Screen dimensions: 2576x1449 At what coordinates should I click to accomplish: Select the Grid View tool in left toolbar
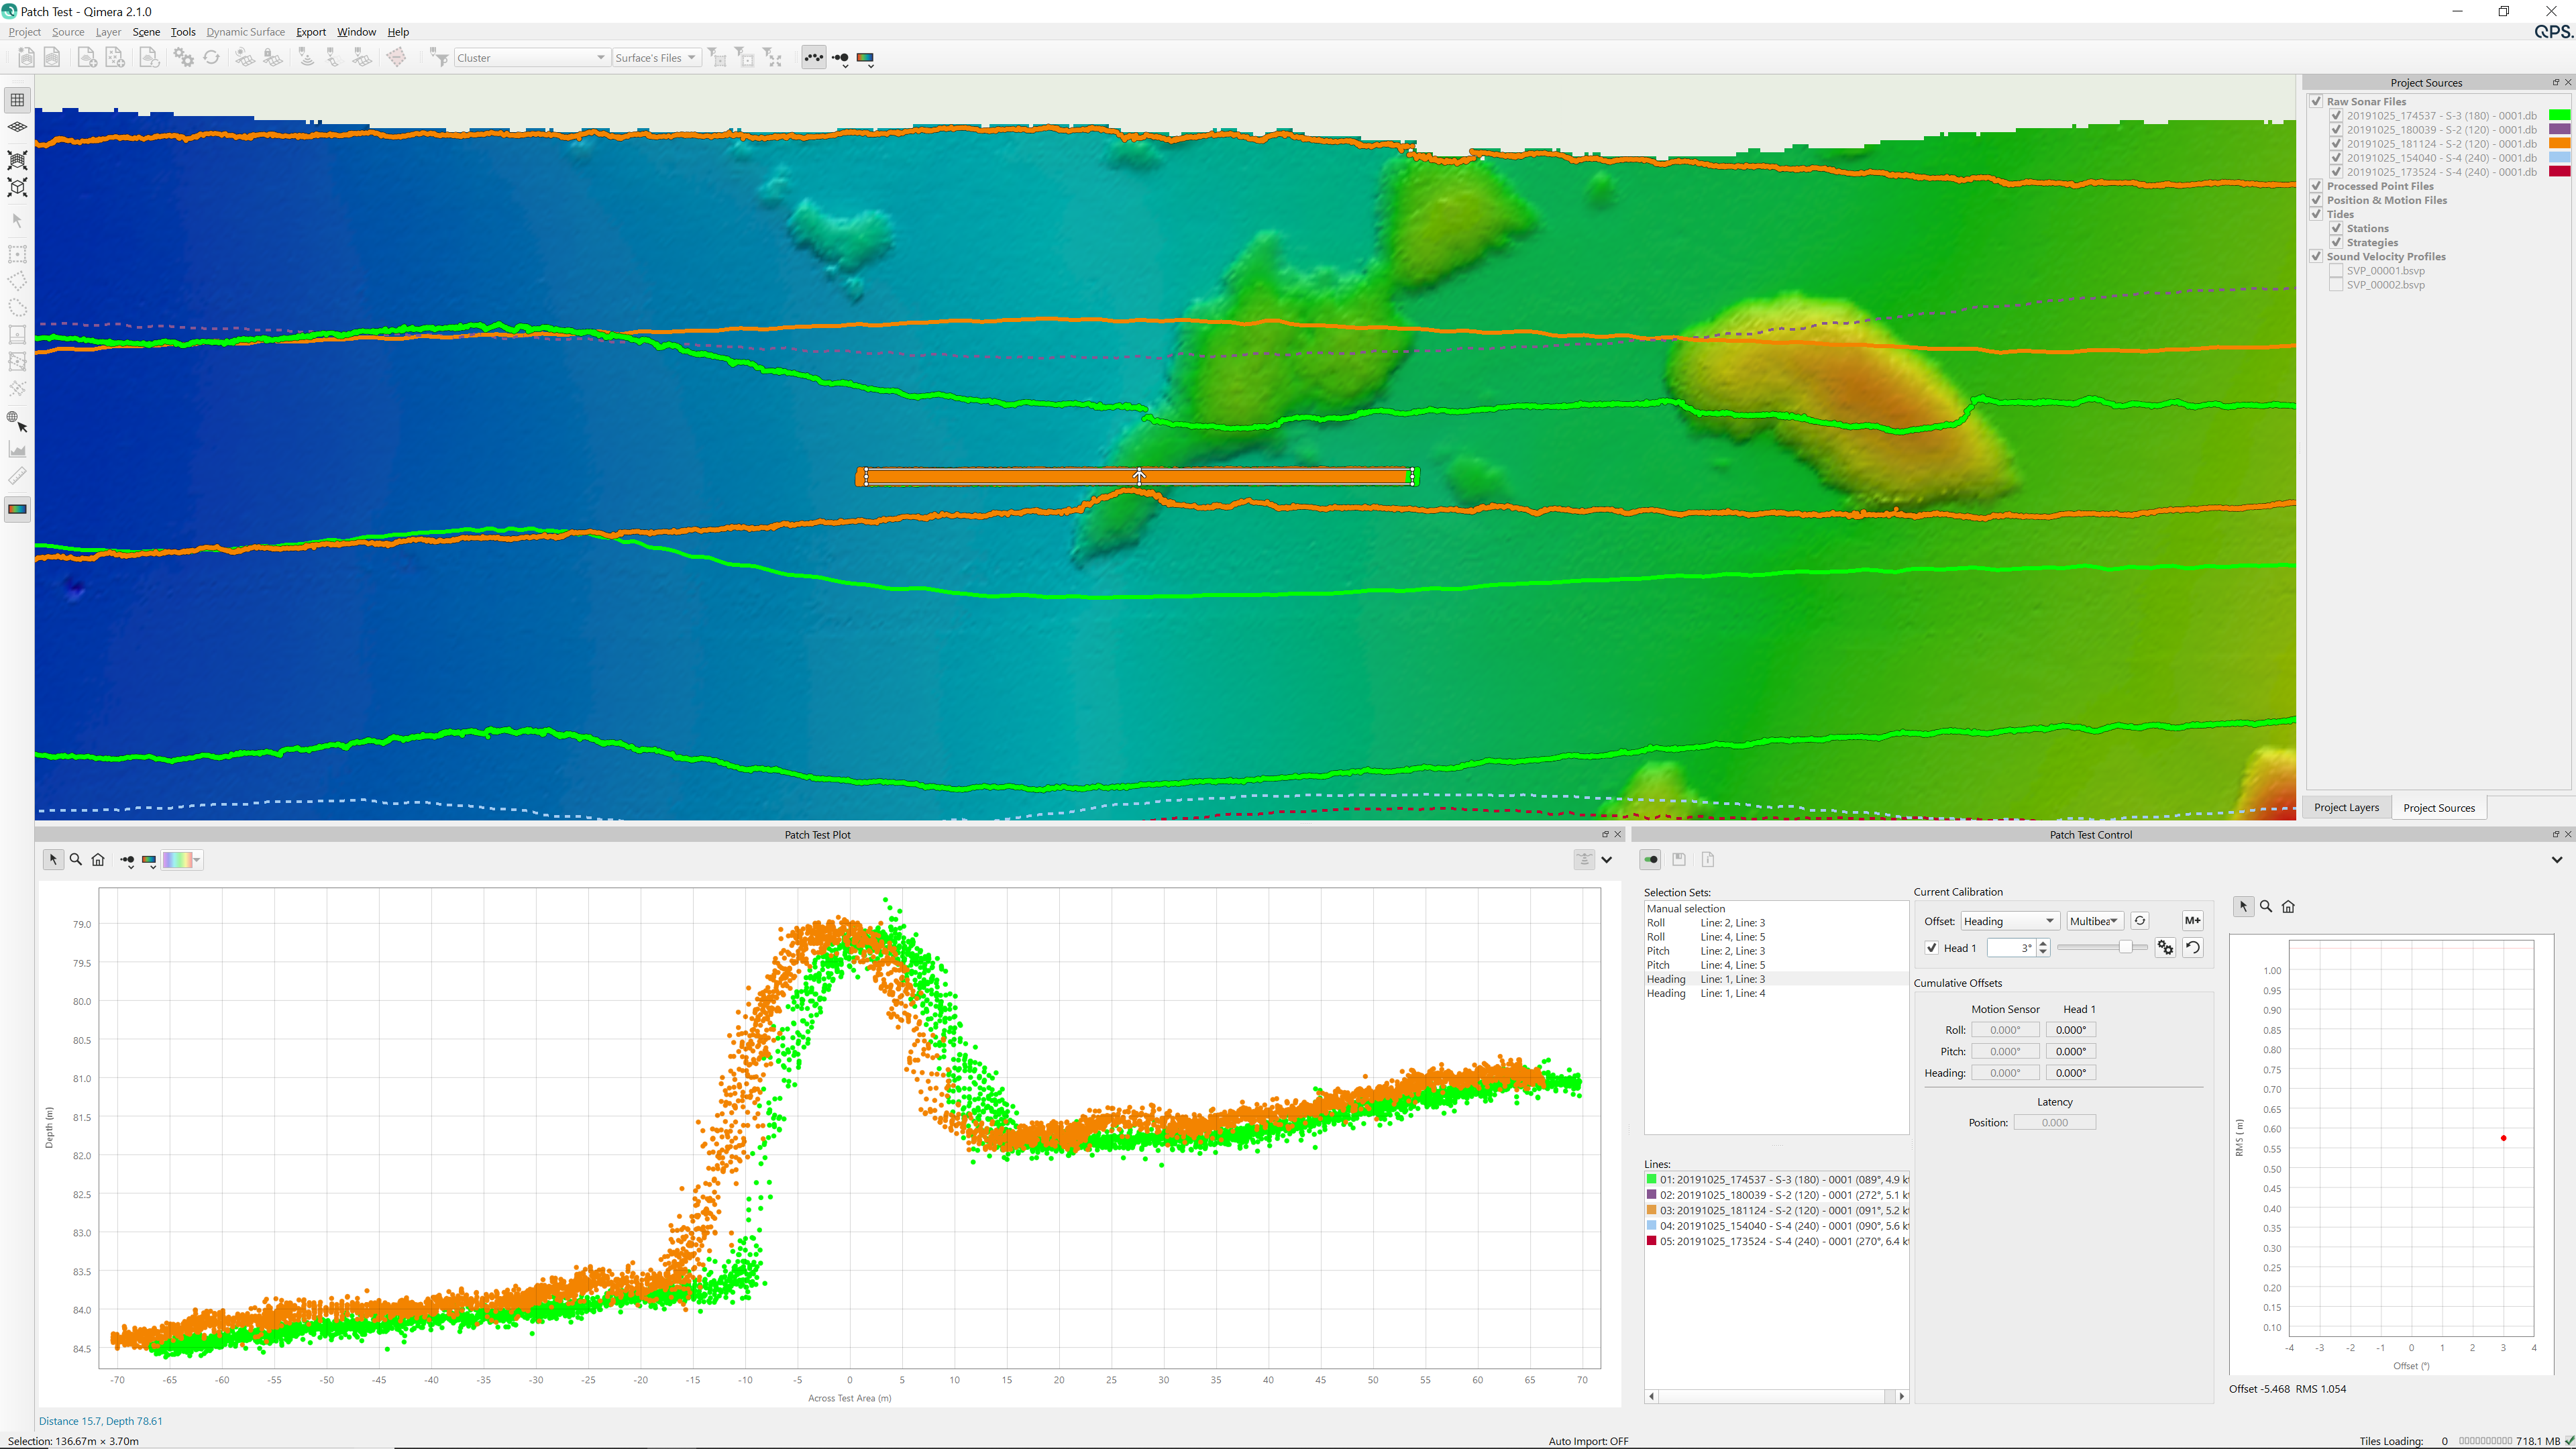(17, 99)
